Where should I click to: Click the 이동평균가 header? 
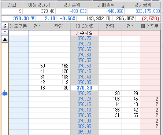[x=39, y=5]
